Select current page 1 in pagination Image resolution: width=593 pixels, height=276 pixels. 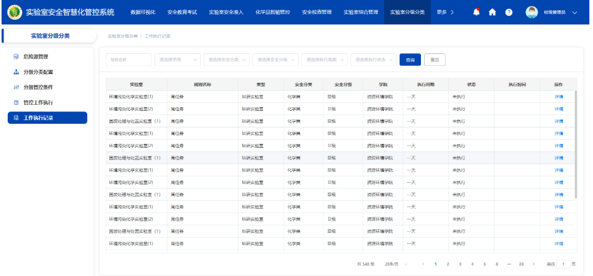[x=435, y=264]
